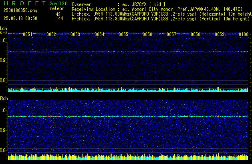Viewport: 252px width, 164px height.
Task: Click the meteor count value 144
Action: pyautogui.click(x=59, y=18)
